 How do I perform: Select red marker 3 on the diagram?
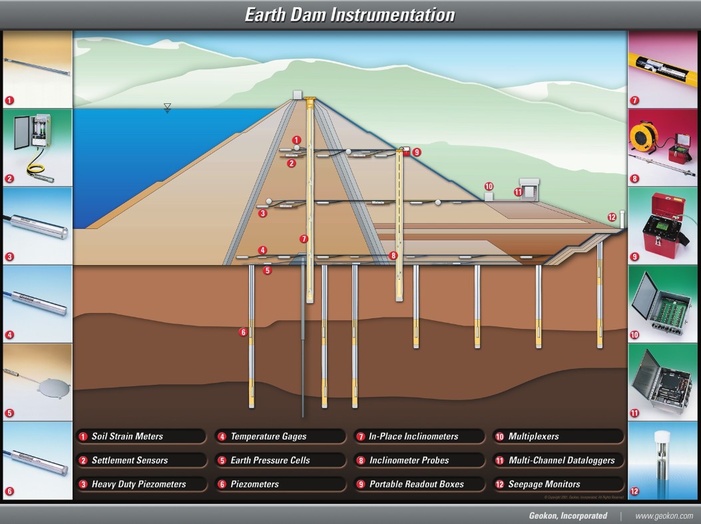pyautogui.click(x=263, y=213)
